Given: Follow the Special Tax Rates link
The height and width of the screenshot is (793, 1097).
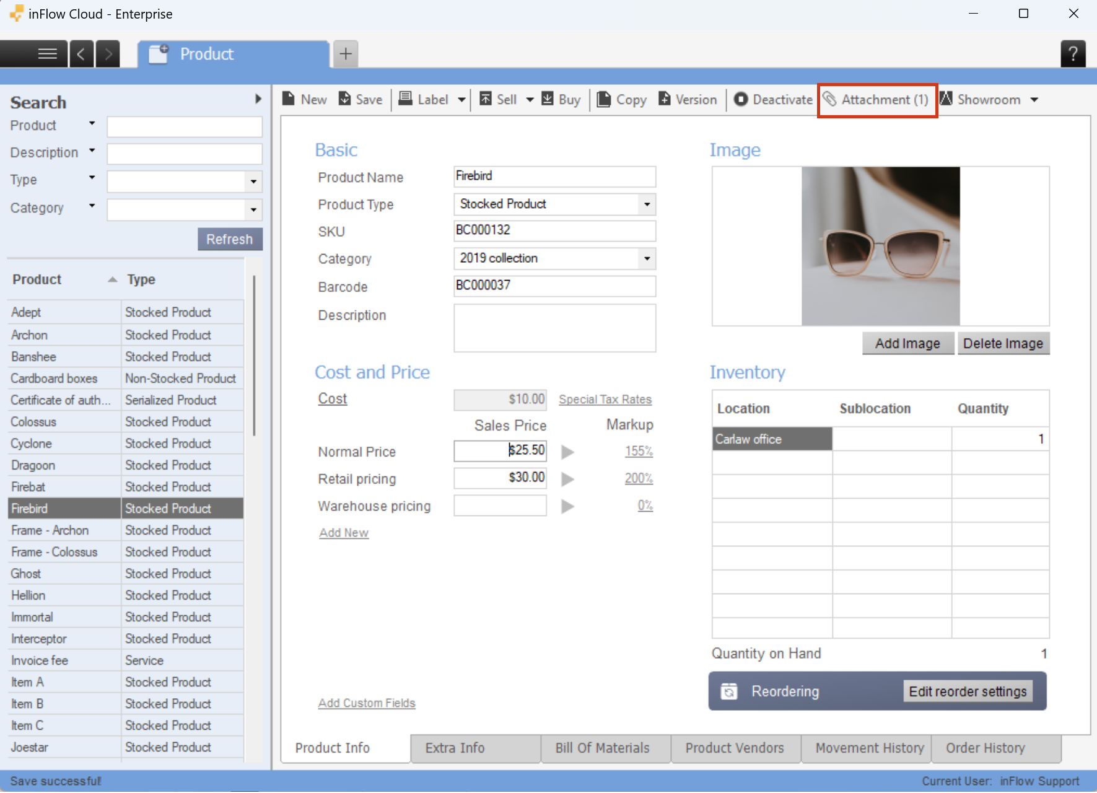Looking at the screenshot, I should pos(605,400).
